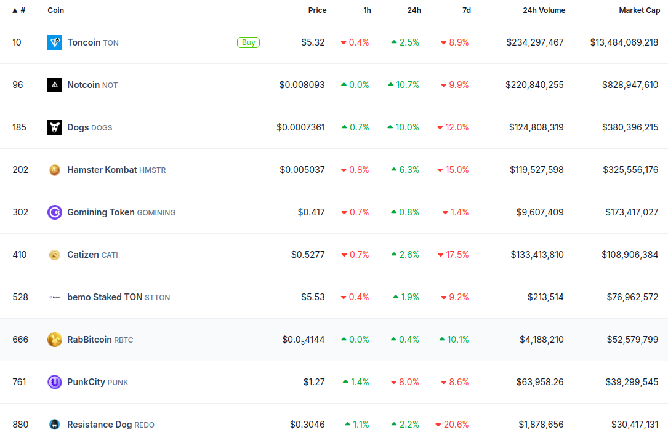The width and height of the screenshot is (668, 443).
Task: Click the Toncoin logo icon
Action: pyautogui.click(x=55, y=42)
